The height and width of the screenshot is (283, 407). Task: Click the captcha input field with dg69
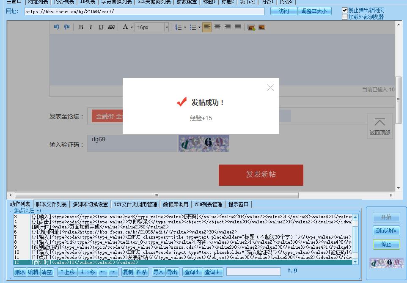[132, 143]
